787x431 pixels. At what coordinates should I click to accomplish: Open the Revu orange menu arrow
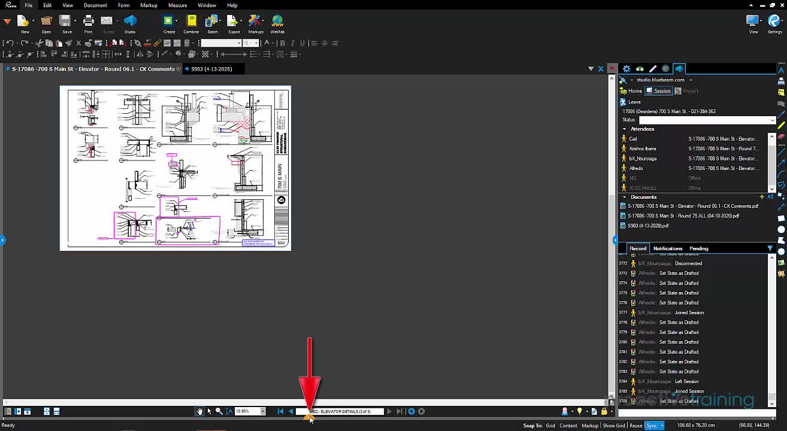[7, 22]
